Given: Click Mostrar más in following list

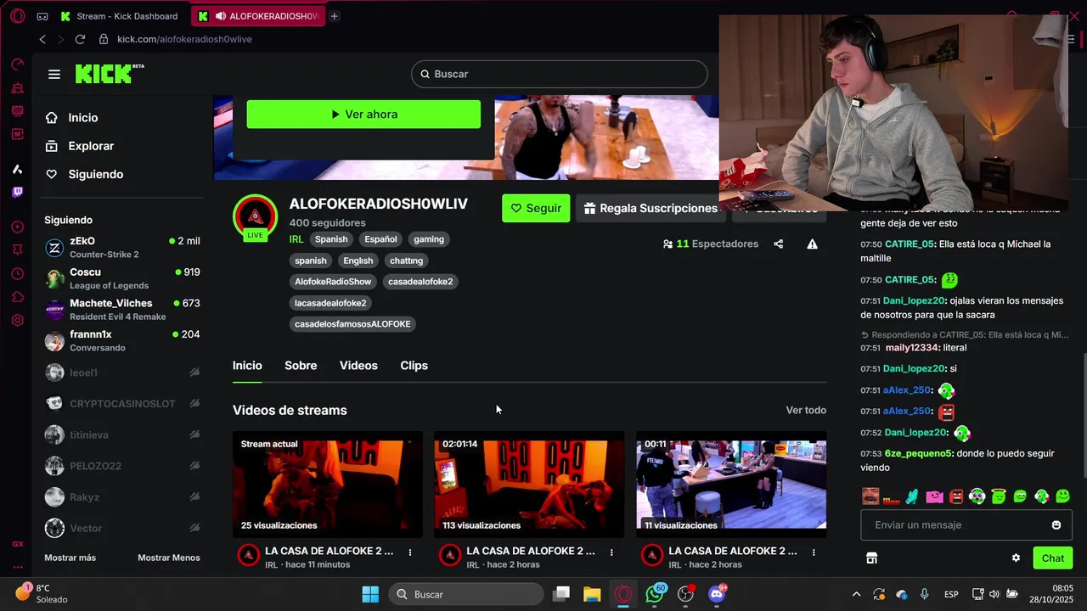Looking at the screenshot, I should pyautogui.click(x=70, y=558).
